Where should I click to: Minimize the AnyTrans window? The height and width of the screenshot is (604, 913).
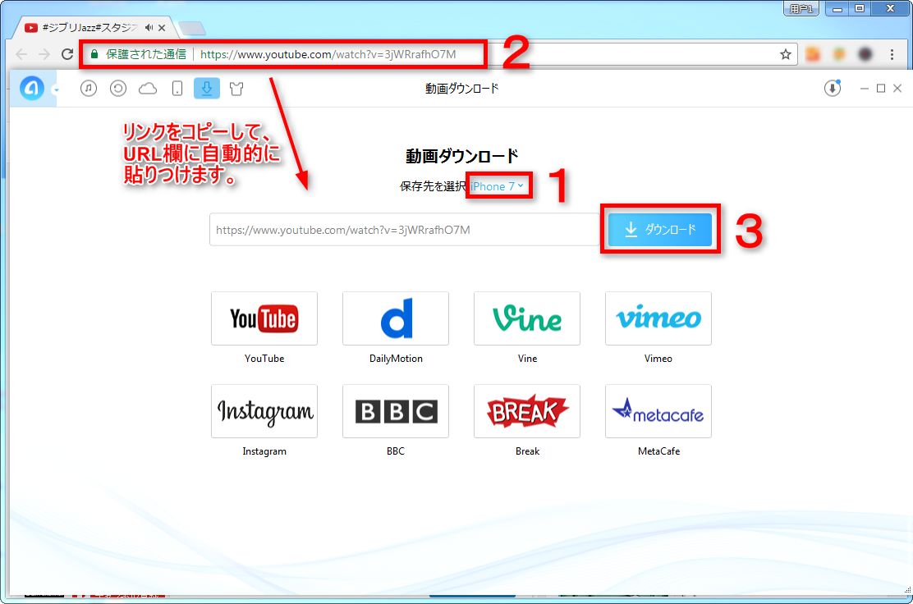tap(864, 89)
